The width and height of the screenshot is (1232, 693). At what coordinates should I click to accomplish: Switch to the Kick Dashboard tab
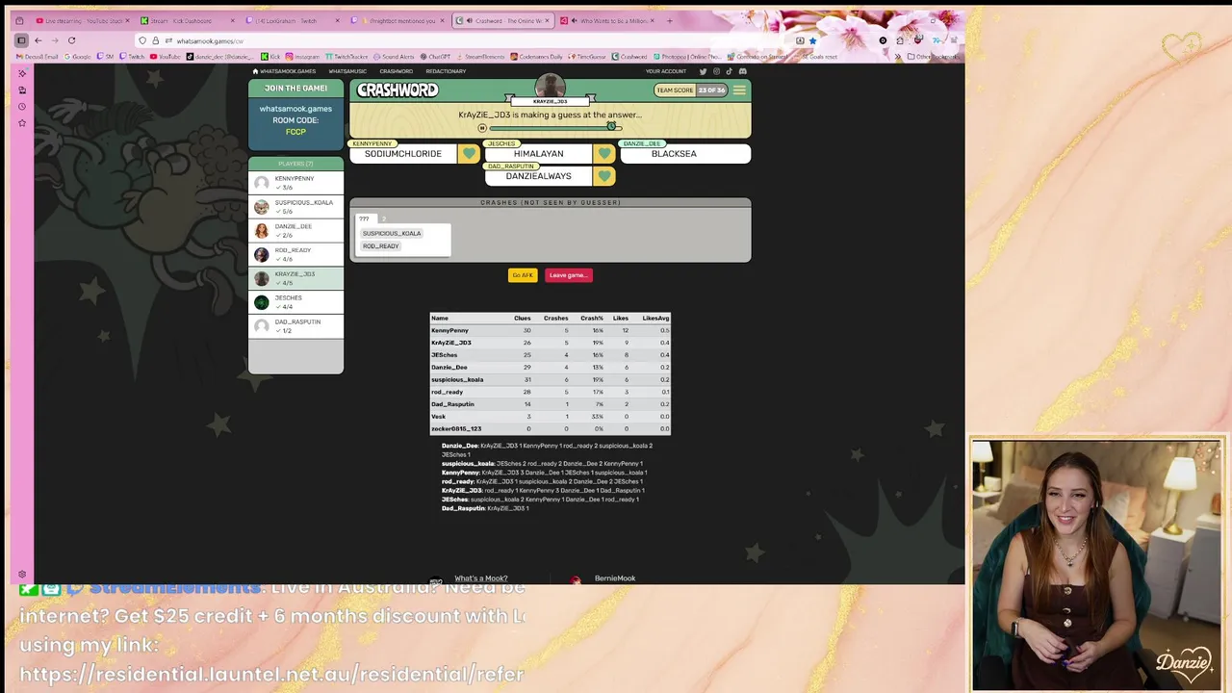point(187,20)
